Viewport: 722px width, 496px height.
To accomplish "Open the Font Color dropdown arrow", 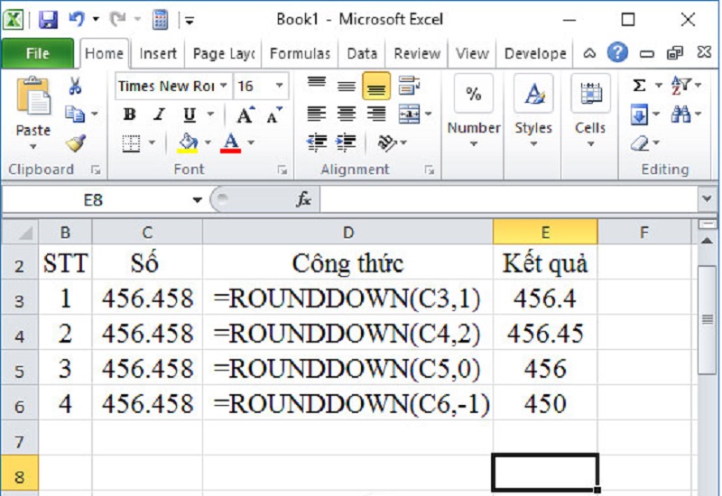I will (251, 143).
